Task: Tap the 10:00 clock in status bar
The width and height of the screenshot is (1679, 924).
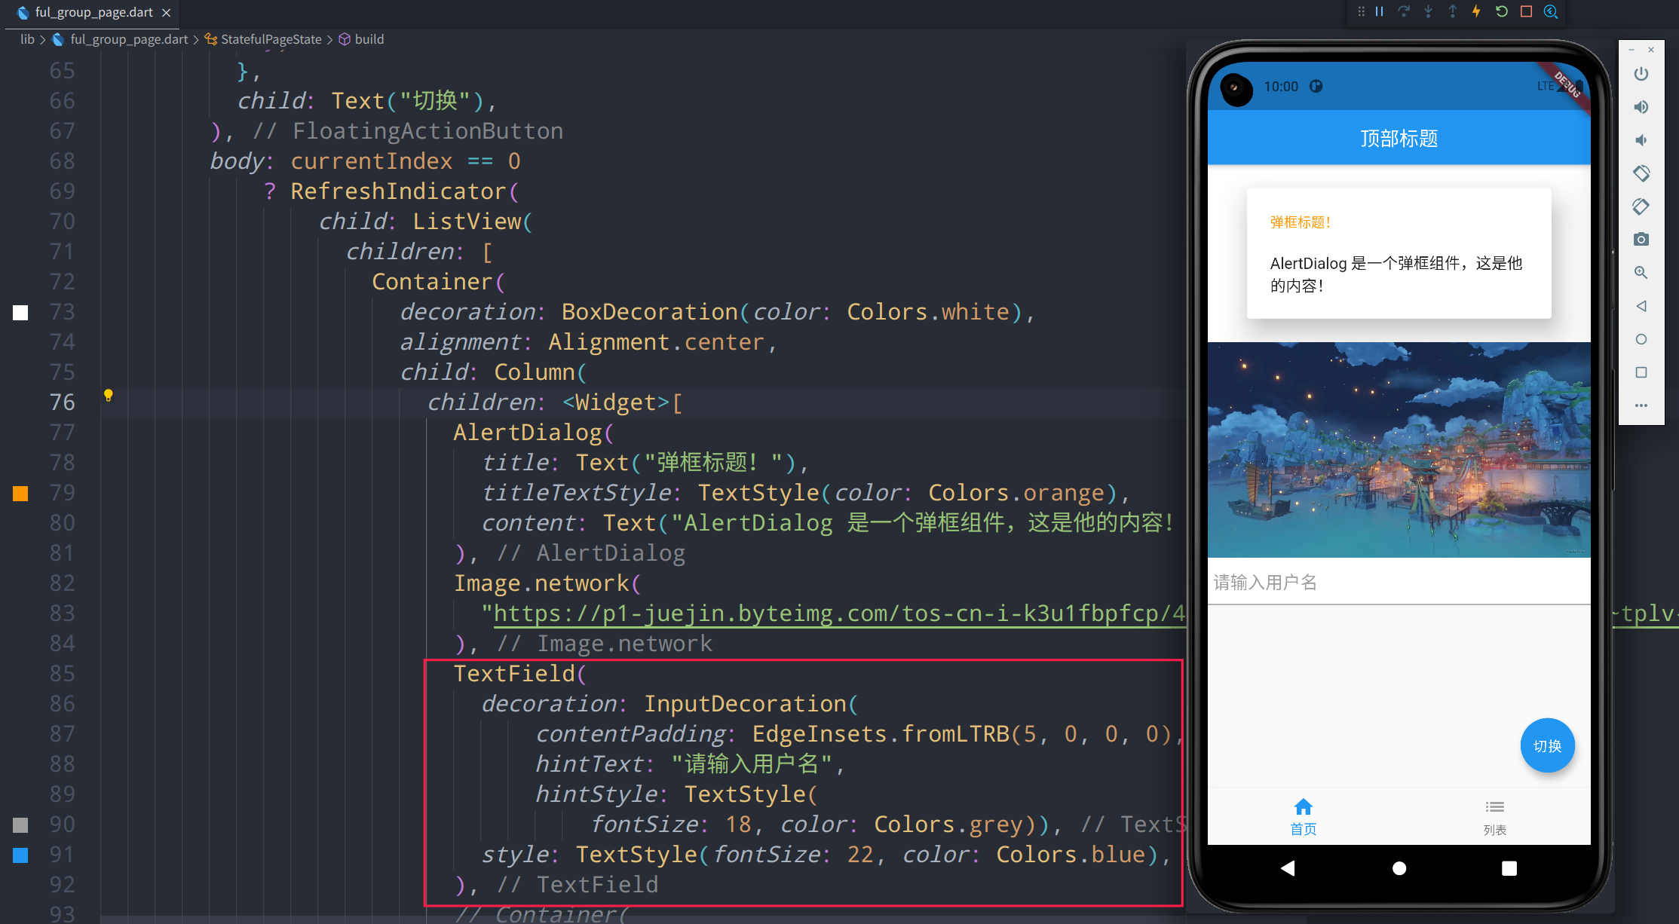Action: tap(1281, 87)
